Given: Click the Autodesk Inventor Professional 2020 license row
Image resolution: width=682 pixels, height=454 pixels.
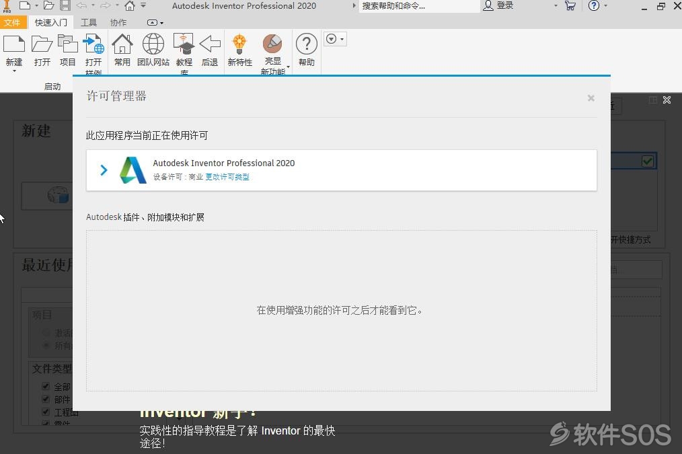Looking at the screenshot, I should tap(342, 170).
